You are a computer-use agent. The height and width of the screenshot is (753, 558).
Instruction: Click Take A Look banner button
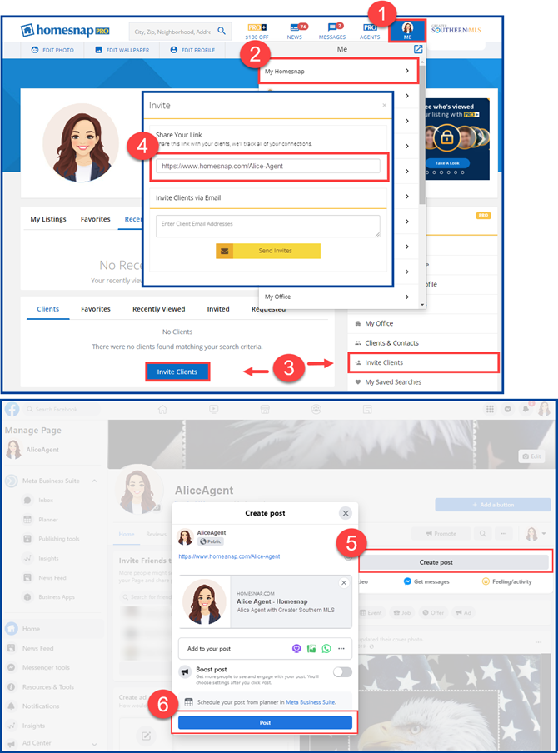pos(447,163)
